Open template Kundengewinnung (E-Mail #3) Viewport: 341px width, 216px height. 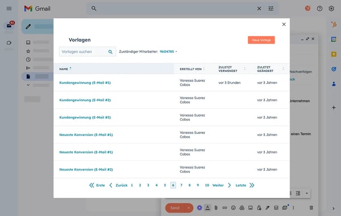click(85, 117)
